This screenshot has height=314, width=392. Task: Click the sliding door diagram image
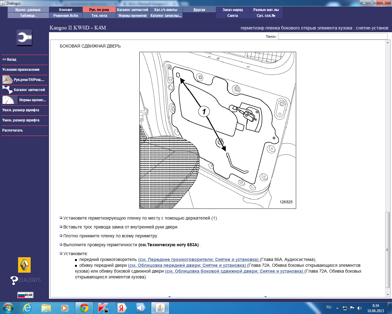click(218, 130)
